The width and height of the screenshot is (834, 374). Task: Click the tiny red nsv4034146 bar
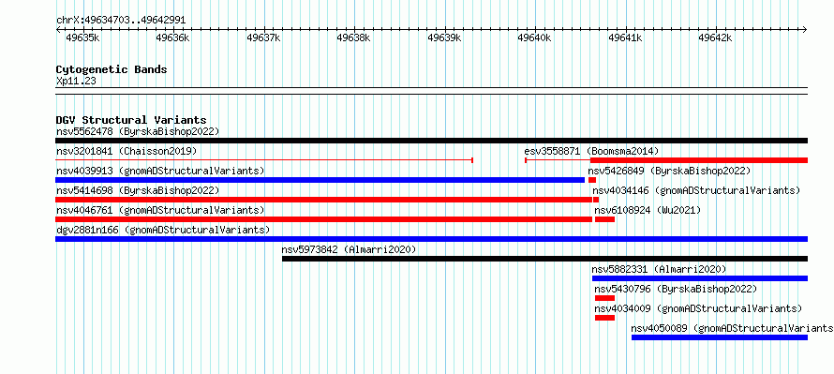pos(596,200)
